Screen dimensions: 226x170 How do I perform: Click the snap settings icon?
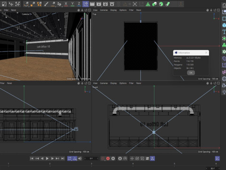tap(135, 4)
